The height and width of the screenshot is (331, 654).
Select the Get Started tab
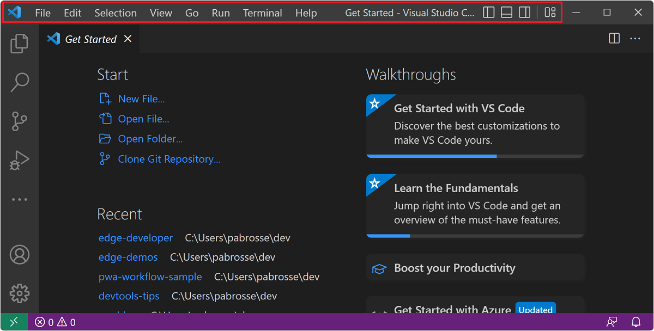90,39
